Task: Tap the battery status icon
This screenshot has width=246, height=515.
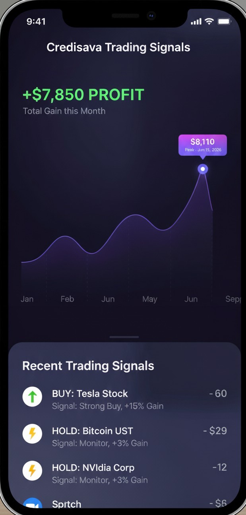Action: 224,21
